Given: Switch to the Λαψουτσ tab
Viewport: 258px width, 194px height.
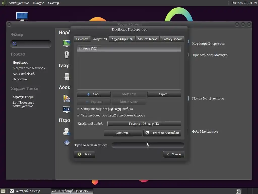Looking at the screenshot, I should tap(100, 39).
